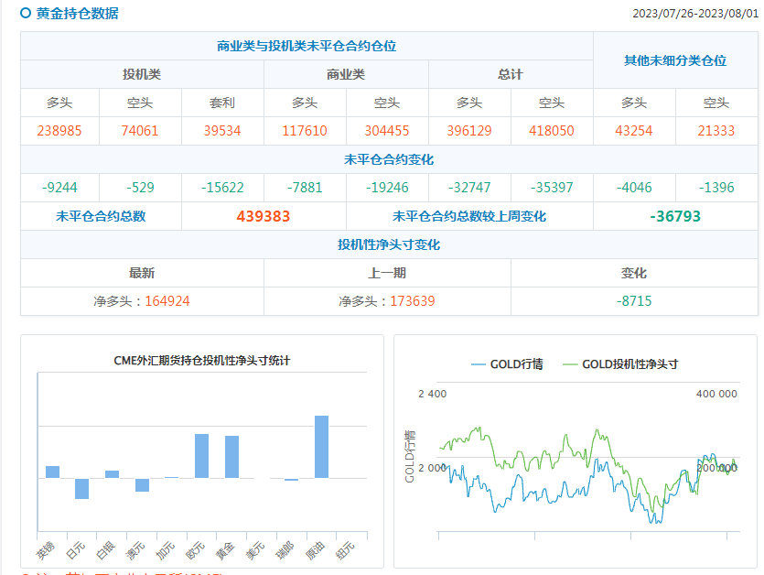Click the CME外汇期货持仓投机性净头寸统计 chart title
The height and width of the screenshot is (575, 764).
201,361
